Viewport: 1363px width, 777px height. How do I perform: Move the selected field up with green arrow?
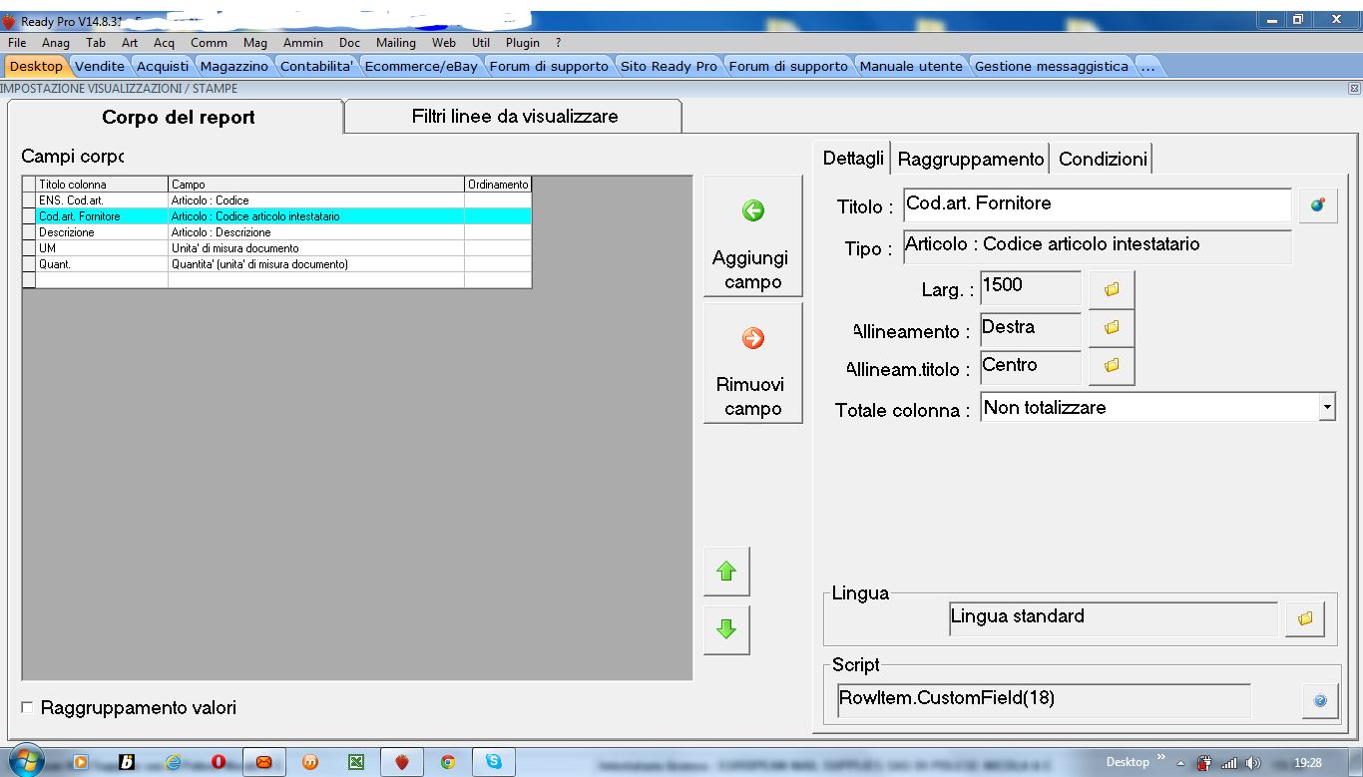726,572
